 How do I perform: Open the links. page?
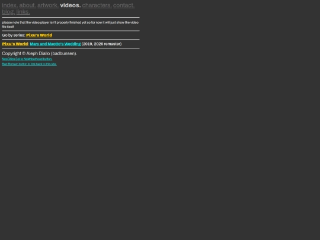(x=23, y=12)
